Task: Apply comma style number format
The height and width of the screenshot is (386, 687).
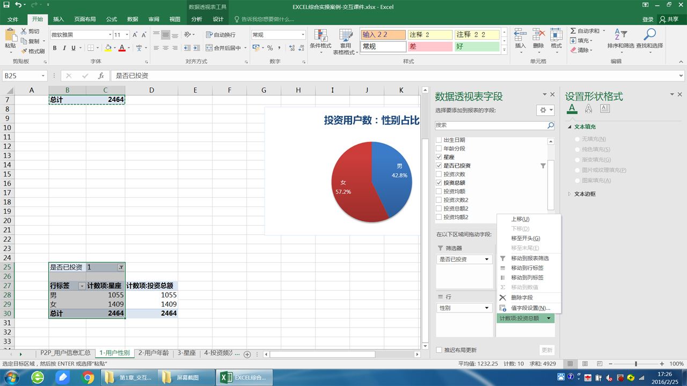Action: (x=279, y=48)
